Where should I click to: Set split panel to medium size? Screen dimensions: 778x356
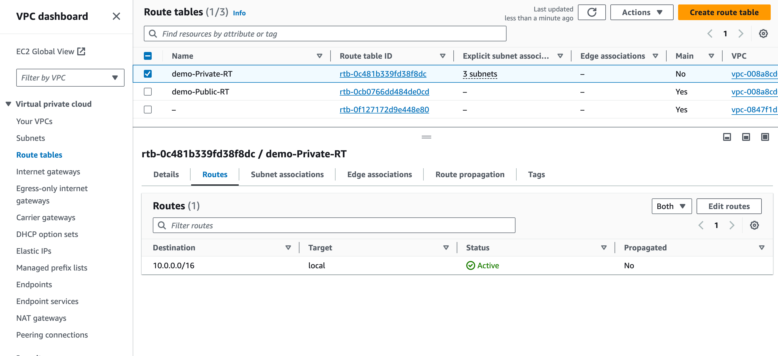746,137
